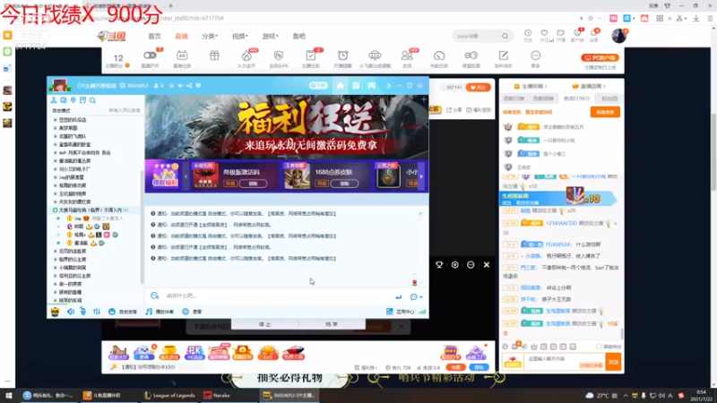Click the location pin icon above channel list
The image size is (717, 403).
[x=73, y=100]
